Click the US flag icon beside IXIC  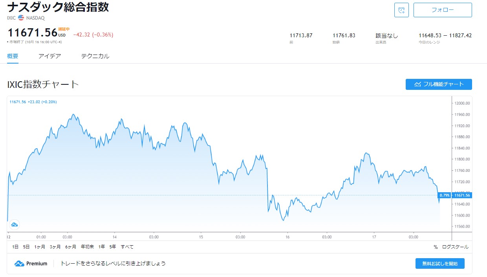point(21,18)
